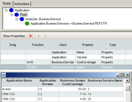Click the red X delete icon
Screen dimensions: 132x102
[x=31, y=36]
